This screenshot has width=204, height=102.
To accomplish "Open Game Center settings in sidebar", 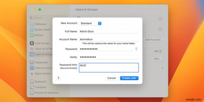I will tap(41, 73).
